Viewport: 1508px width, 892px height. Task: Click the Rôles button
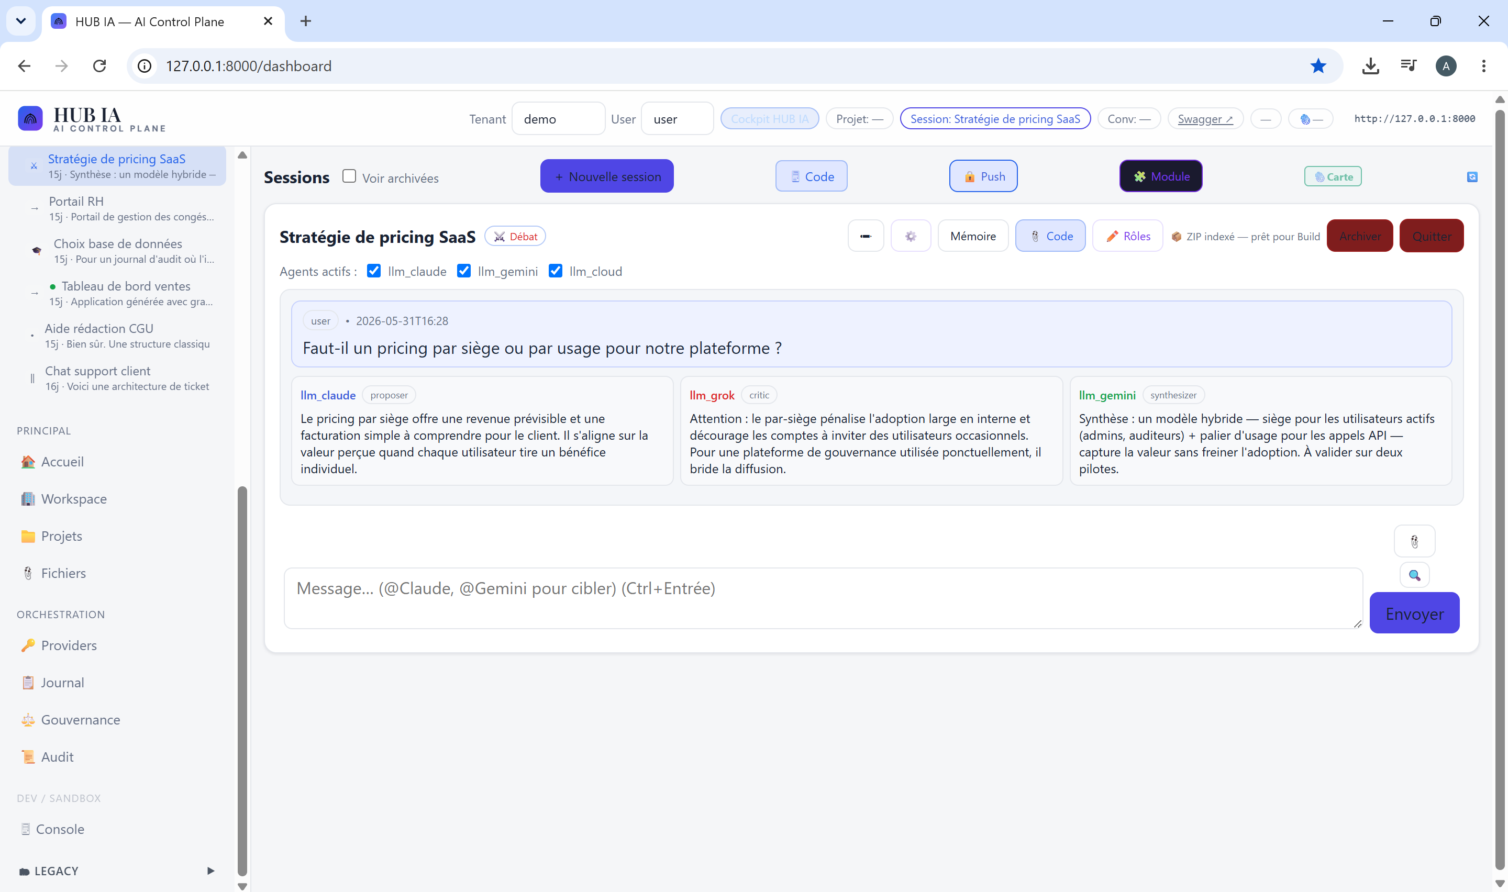click(1127, 236)
